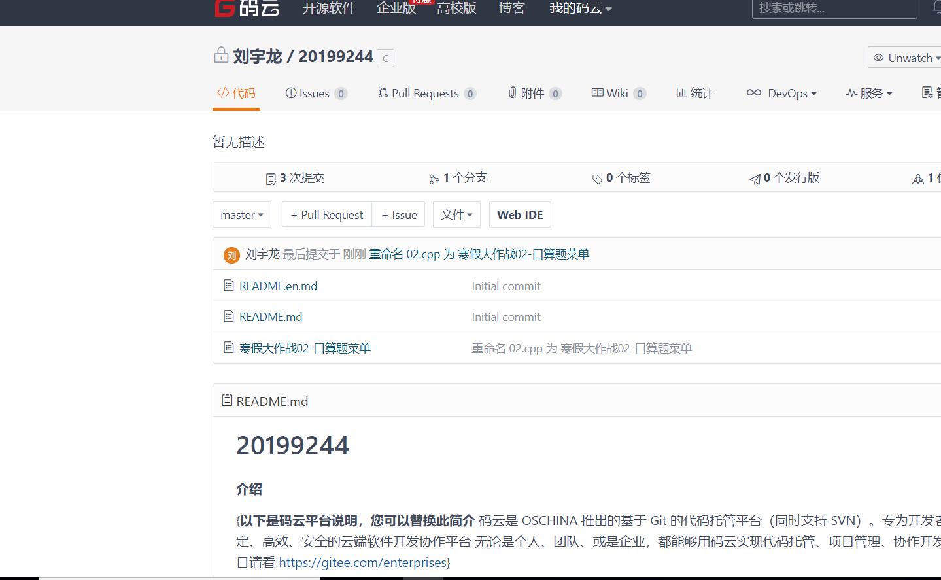Click the commits icon beside 3 次提交
Screen dimensions: 941x580
[271, 179]
